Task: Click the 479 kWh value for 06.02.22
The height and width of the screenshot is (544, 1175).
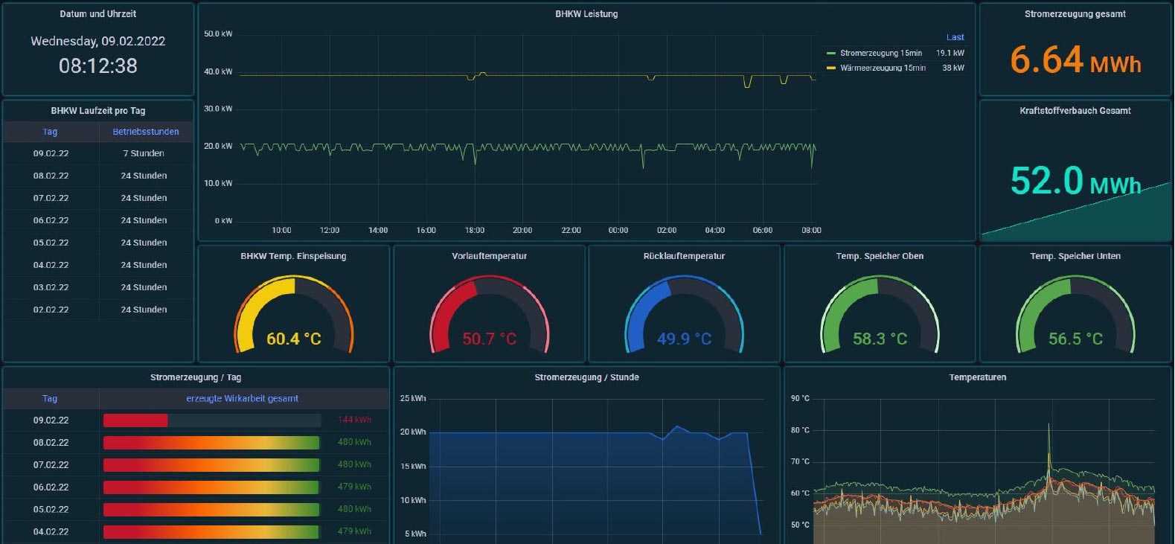Action: click(x=354, y=487)
